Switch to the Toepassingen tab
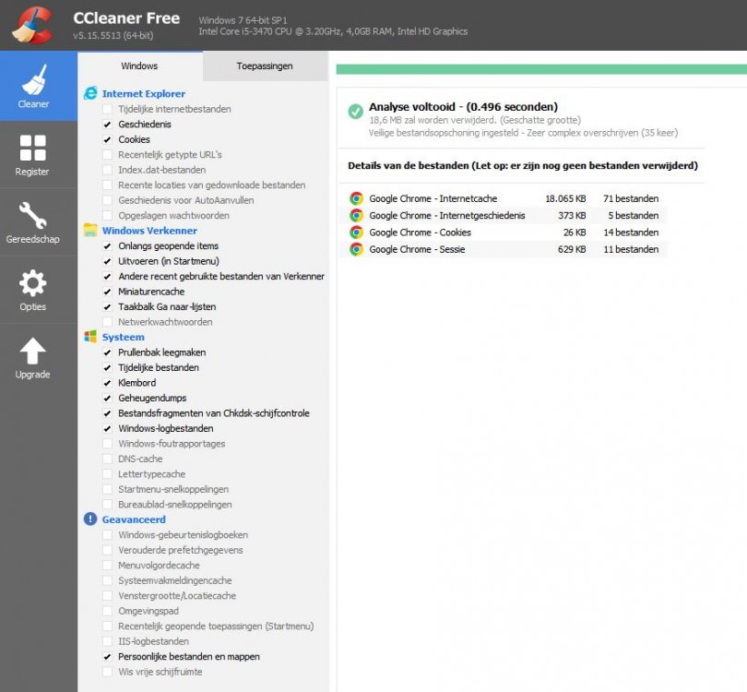The width and height of the screenshot is (747, 692). [265, 66]
